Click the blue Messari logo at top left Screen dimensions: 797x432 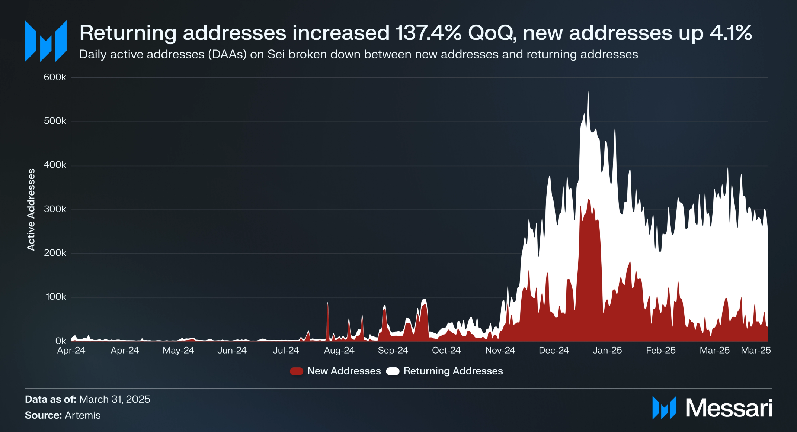pyautogui.click(x=46, y=41)
